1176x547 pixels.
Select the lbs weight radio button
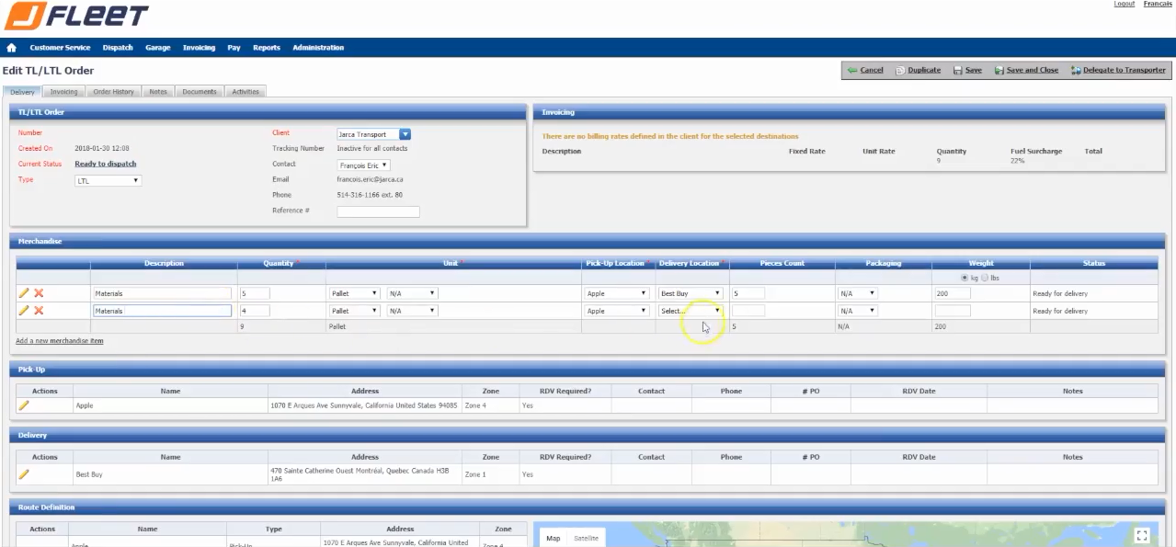[985, 278]
